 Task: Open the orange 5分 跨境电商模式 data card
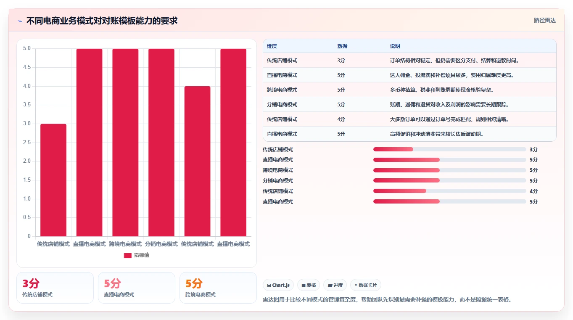click(x=218, y=288)
